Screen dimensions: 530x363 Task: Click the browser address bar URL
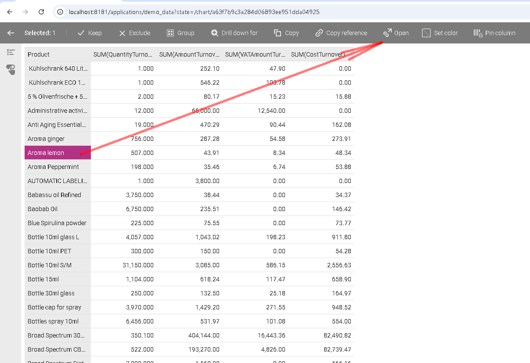pos(193,12)
